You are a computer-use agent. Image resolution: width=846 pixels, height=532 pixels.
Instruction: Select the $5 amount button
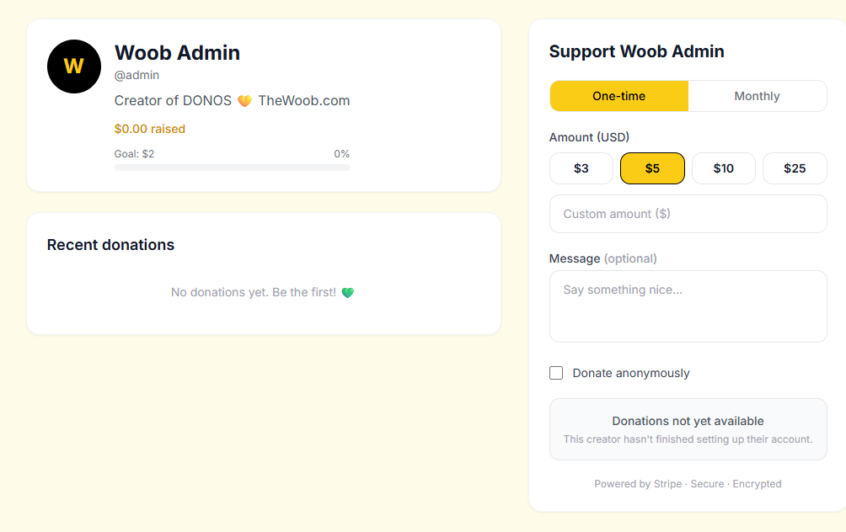coord(652,168)
